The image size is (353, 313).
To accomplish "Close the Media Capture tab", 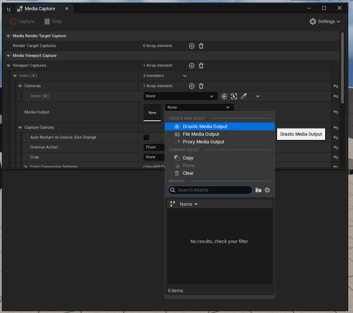I will (x=67, y=8).
